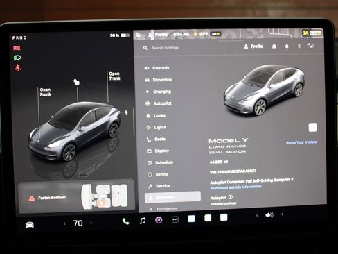The height and width of the screenshot is (254, 338).
Task: Click the Name Your Vehicle link
Action: pos(301,142)
